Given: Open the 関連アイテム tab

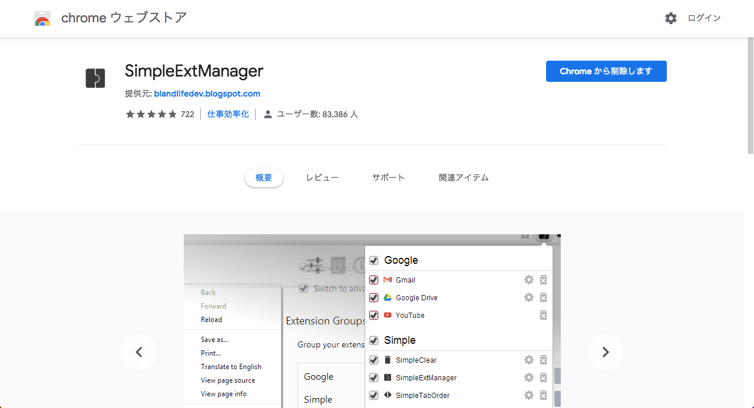Looking at the screenshot, I should pyautogui.click(x=464, y=178).
